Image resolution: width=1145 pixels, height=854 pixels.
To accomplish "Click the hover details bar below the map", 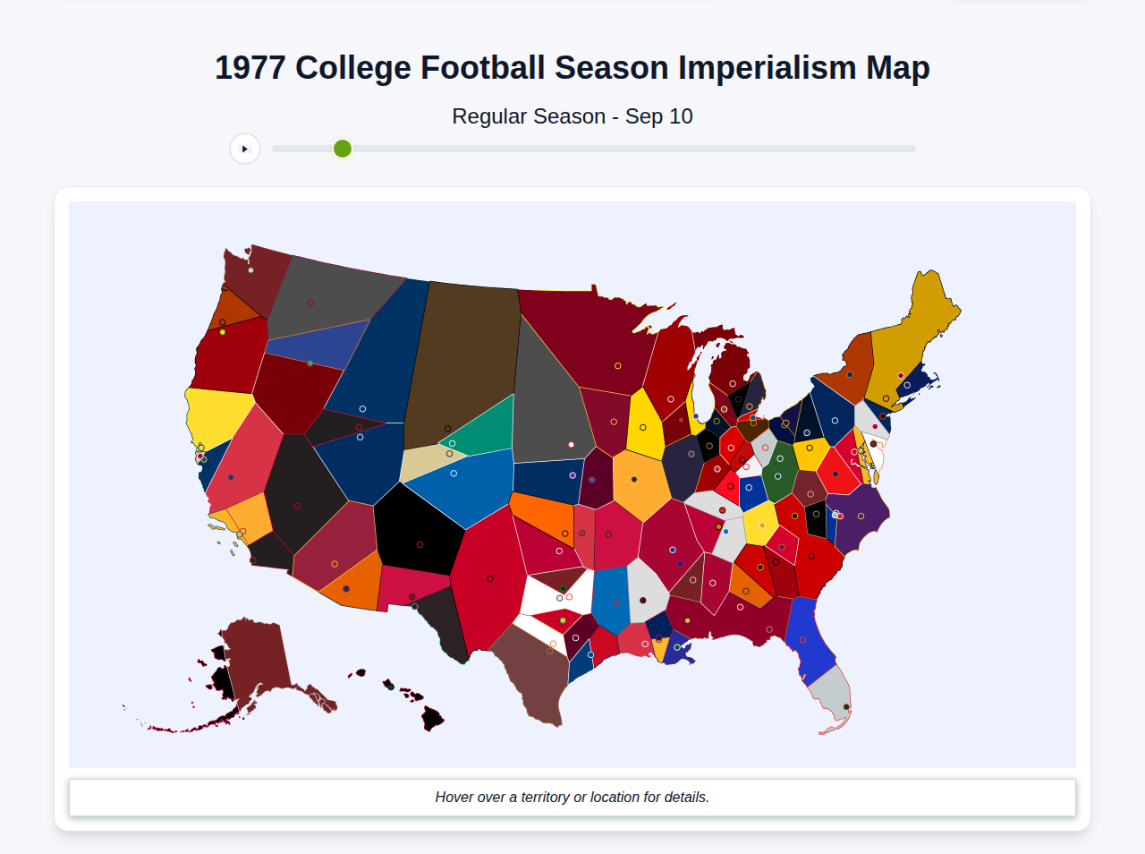I will 572,797.
